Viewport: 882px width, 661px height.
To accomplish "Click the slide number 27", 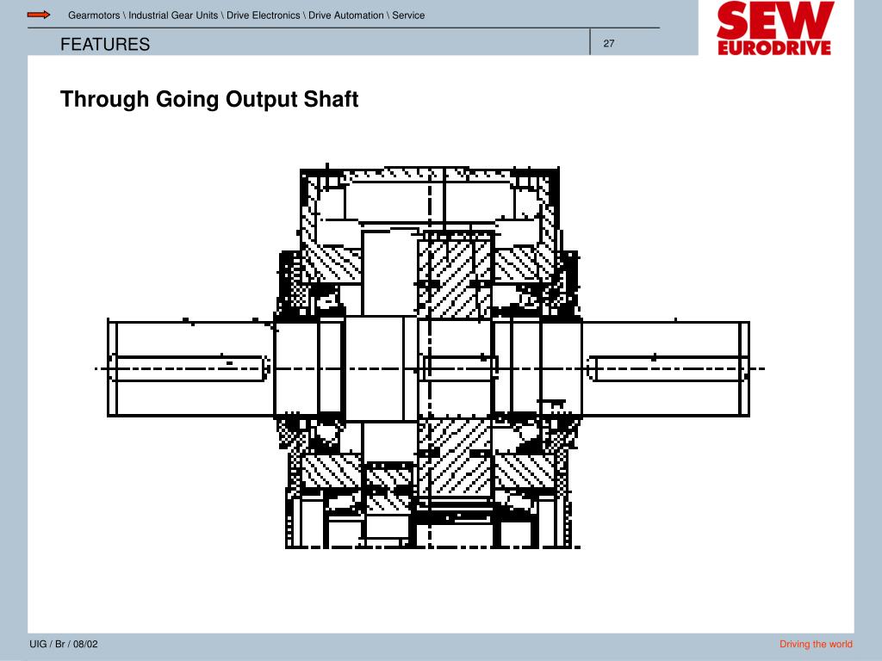I will click(609, 43).
